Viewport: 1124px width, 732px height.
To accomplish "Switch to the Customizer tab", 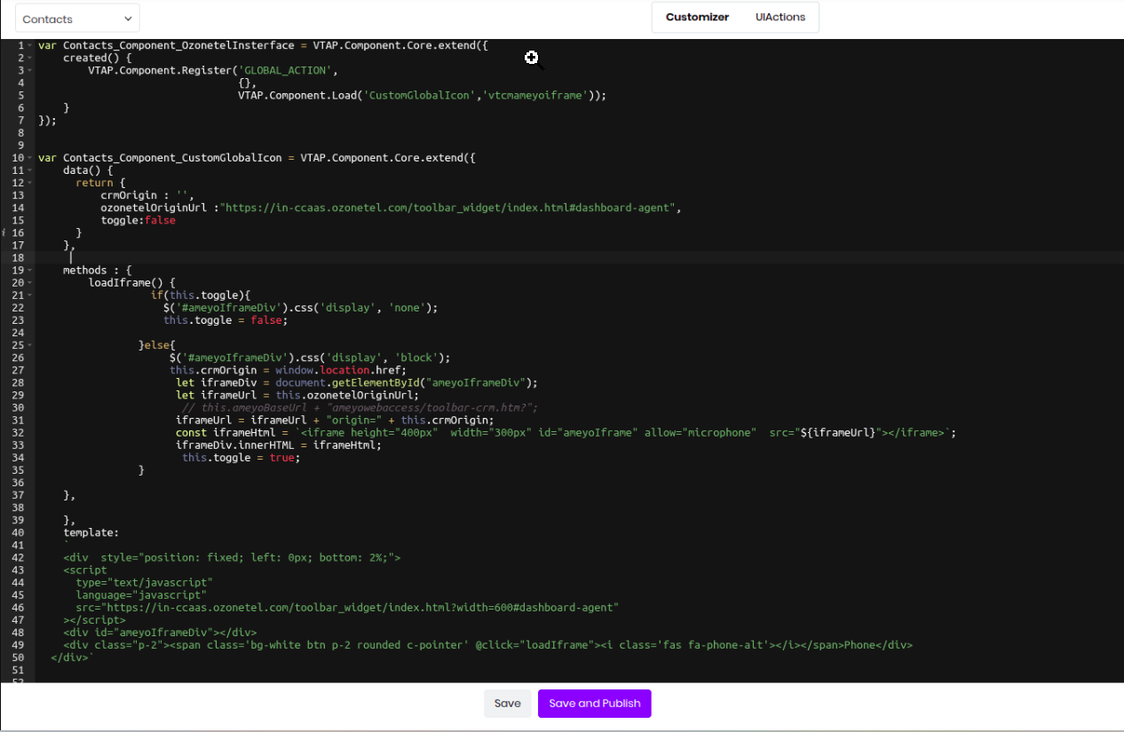I will pyautogui.click(x=697, y=17).
